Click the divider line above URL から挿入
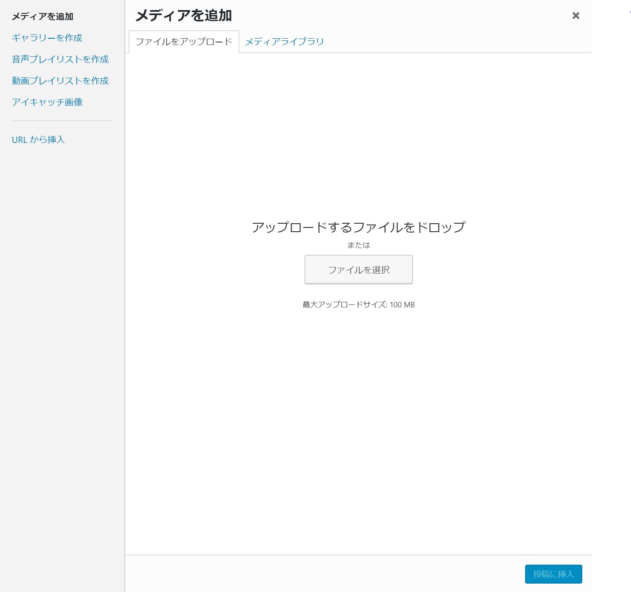The image size is (631, 592). (62, 121)
